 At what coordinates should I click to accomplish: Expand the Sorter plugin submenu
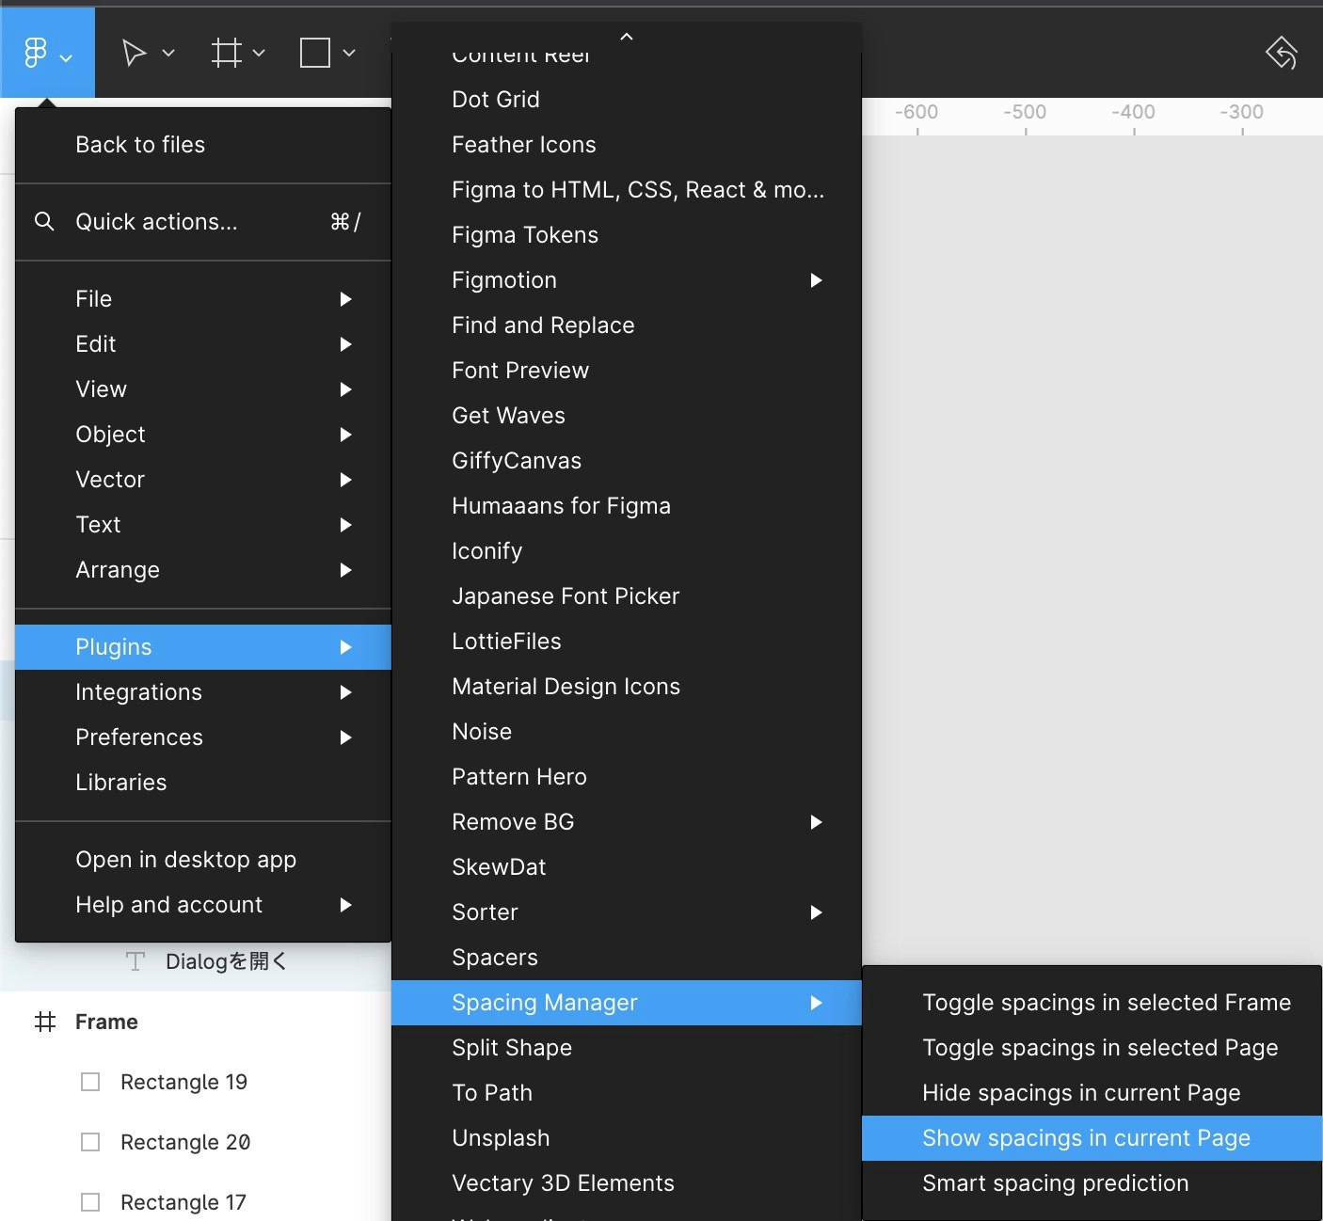pyautogui.click(x=627, y=912)
